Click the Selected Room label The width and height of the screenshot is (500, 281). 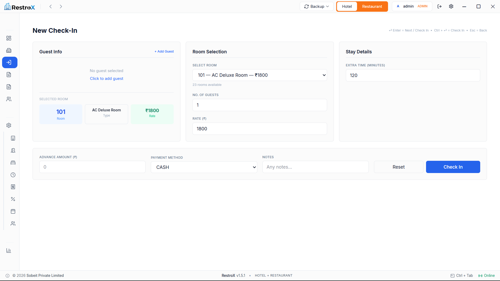click(54, 99)
